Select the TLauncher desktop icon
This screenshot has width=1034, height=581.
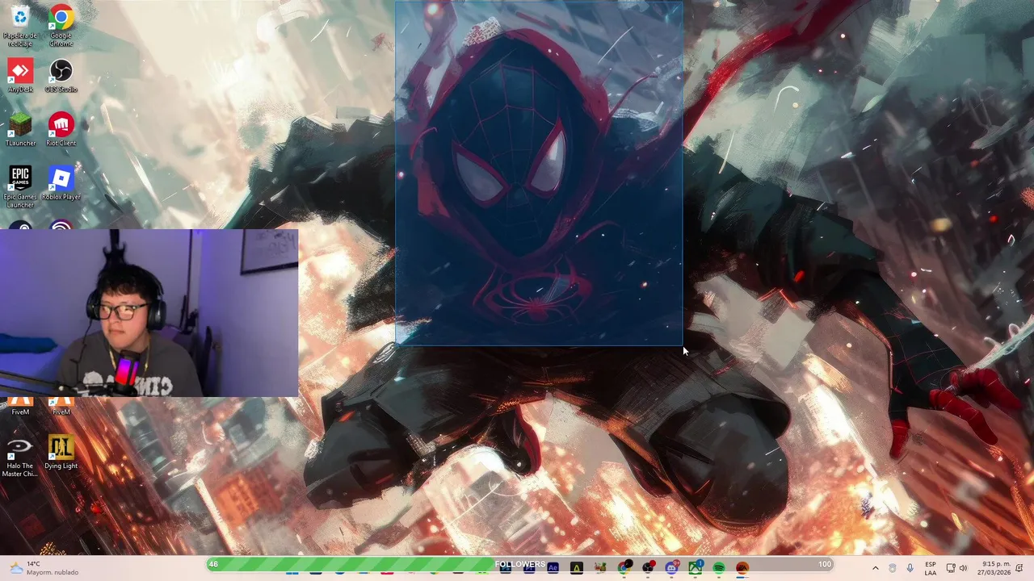(19, 130)
